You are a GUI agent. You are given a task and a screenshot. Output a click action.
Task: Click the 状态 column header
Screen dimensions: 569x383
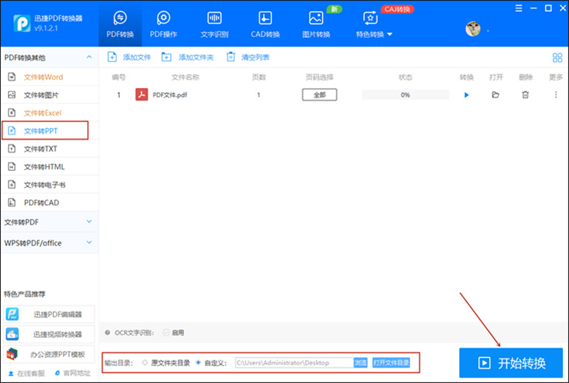pyautogui.click(x=406, y=77)
